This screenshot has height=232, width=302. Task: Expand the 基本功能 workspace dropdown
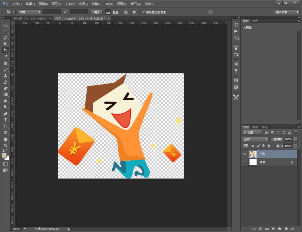[x=287, y=12]
